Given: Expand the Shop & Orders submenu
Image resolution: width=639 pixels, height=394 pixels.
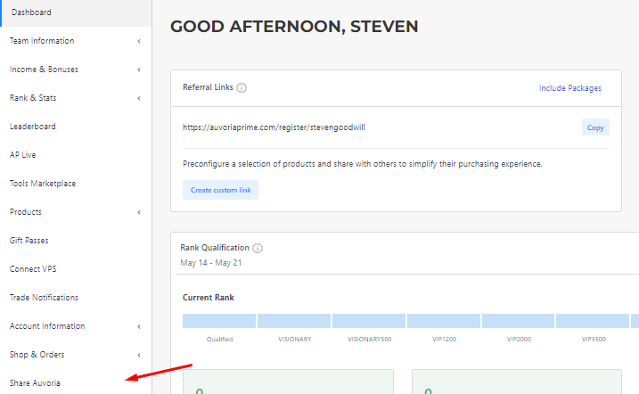Looking at the screenshot, I should tap(139, 355).
